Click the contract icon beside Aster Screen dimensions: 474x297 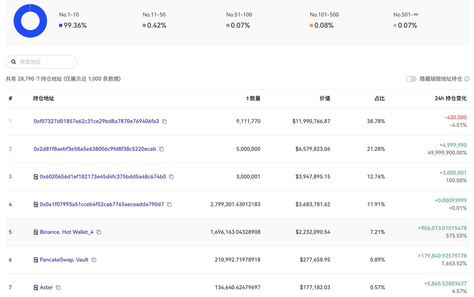click(x=36, y=288)
